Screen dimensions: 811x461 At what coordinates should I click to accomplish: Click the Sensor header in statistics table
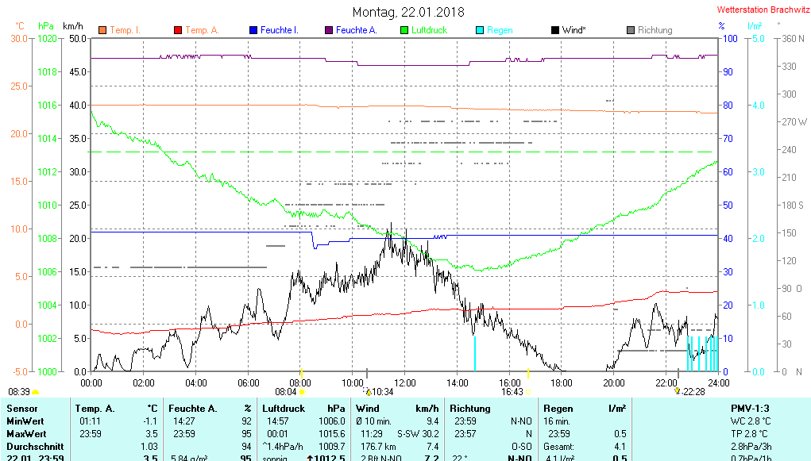pos(21,409)
